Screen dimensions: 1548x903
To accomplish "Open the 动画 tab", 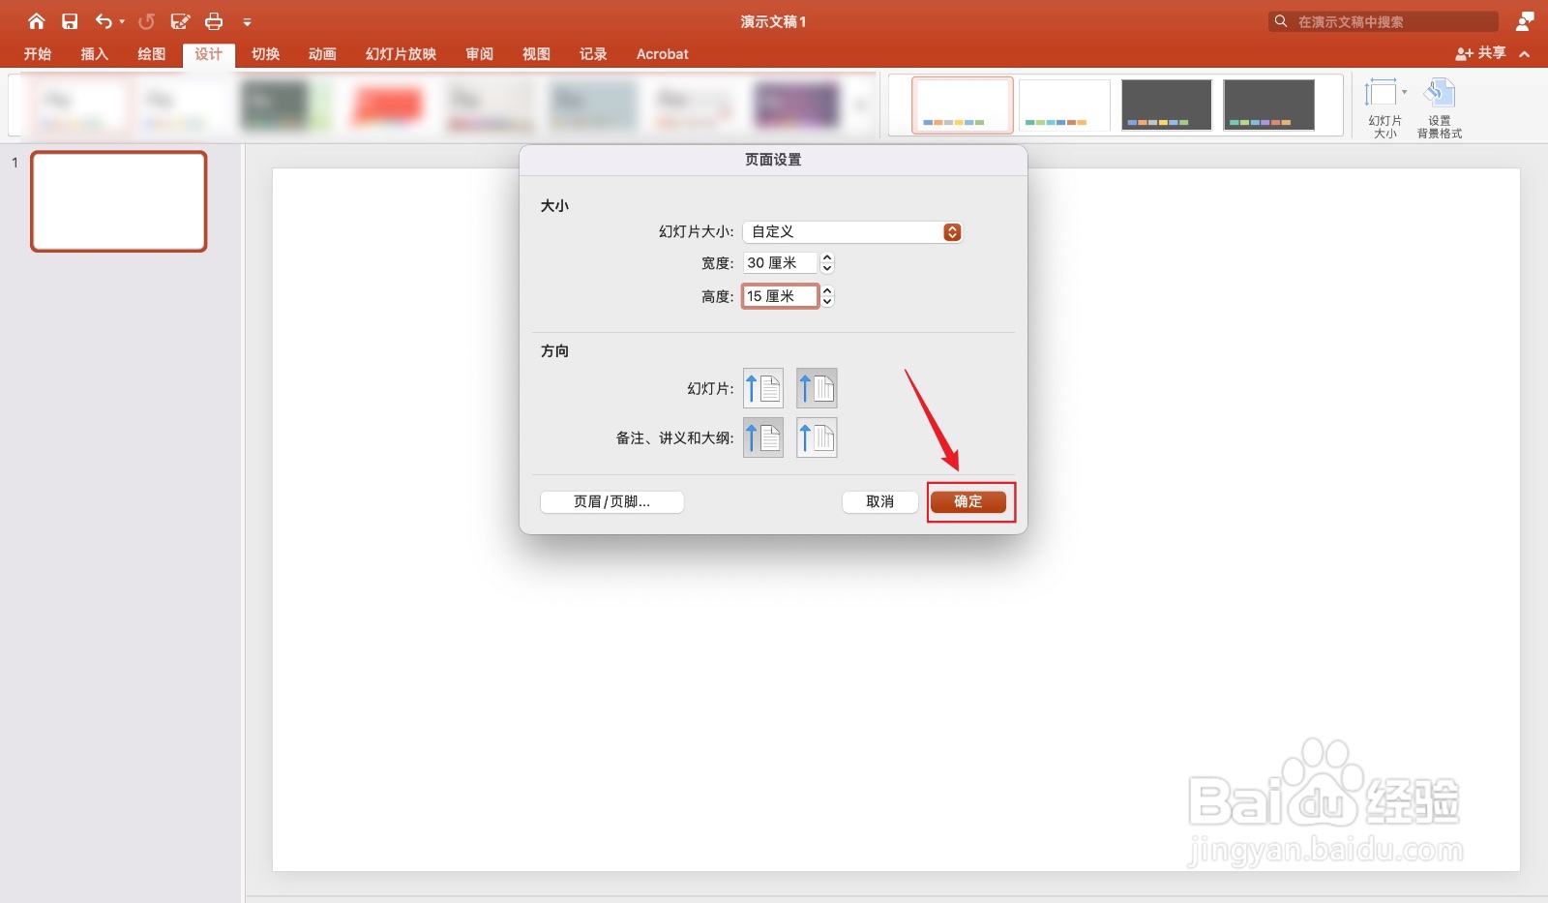I will click(x=322, y=54).
